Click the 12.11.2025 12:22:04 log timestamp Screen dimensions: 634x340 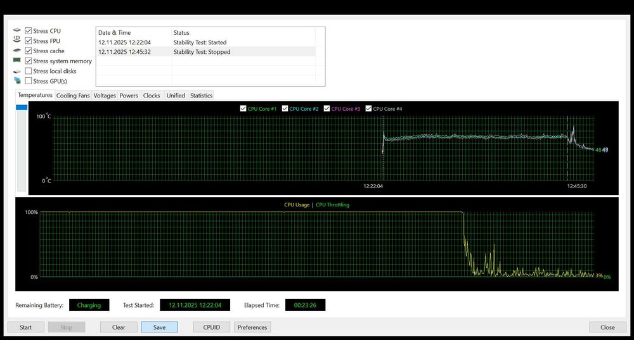tap(124, 42)
